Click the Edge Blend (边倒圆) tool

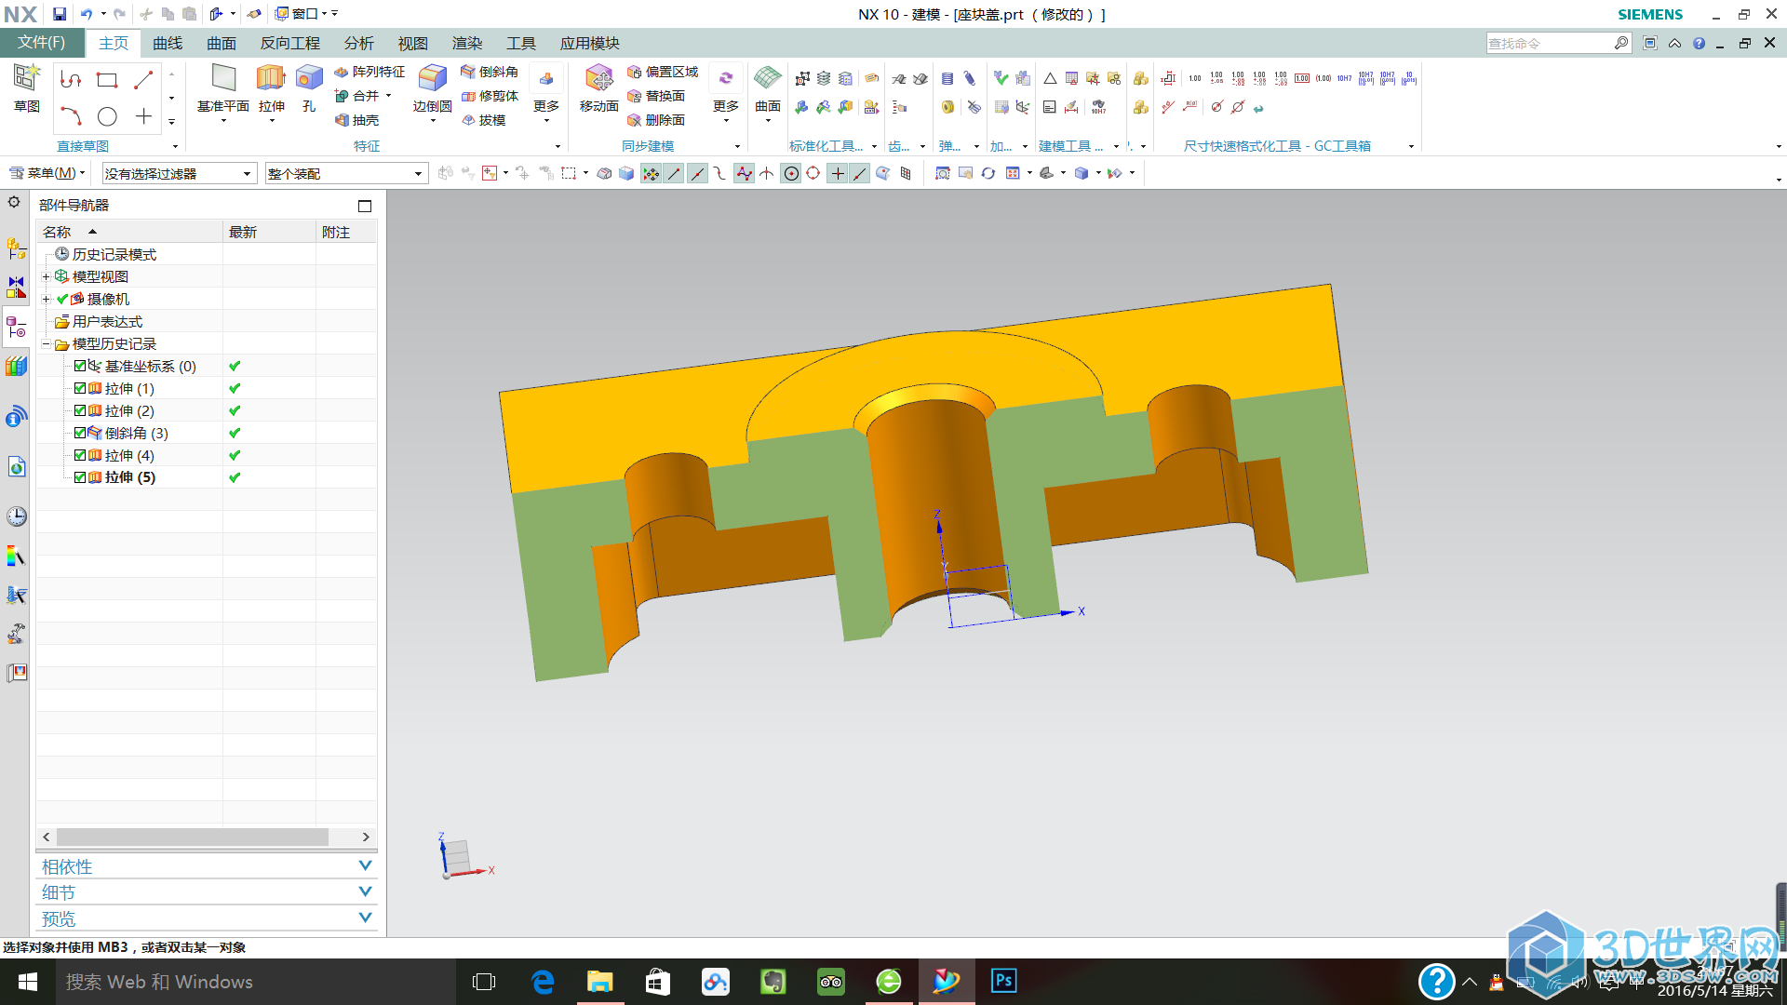(432, 88)
